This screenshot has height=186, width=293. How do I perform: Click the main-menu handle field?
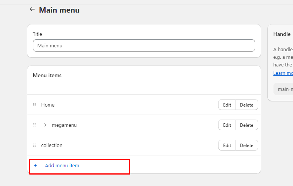point(283,89)
